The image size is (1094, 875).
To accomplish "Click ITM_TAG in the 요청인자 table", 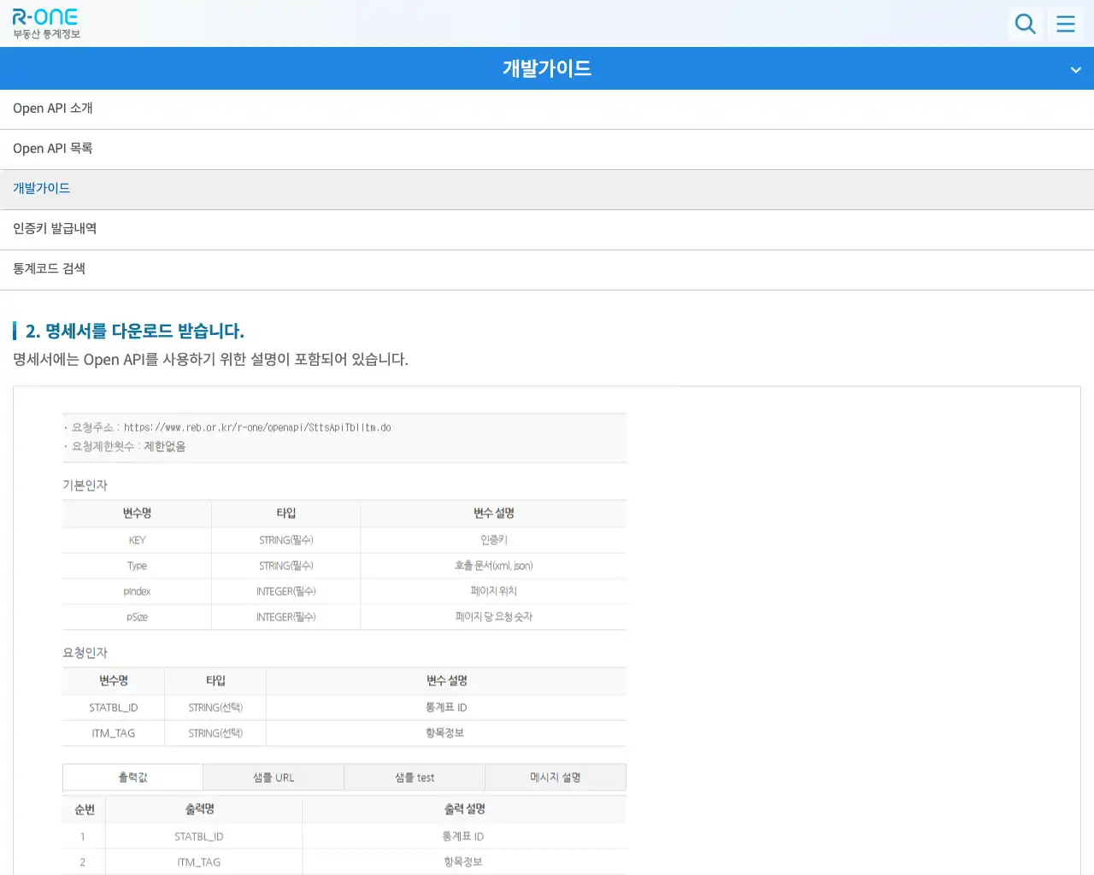I will click(x=113, y=733).
